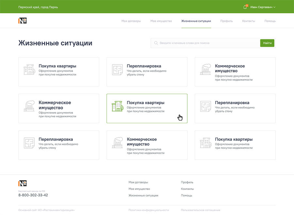The image size is (294, 215).
Task: Click the footer logo above phone number
Action: (23, 183)
